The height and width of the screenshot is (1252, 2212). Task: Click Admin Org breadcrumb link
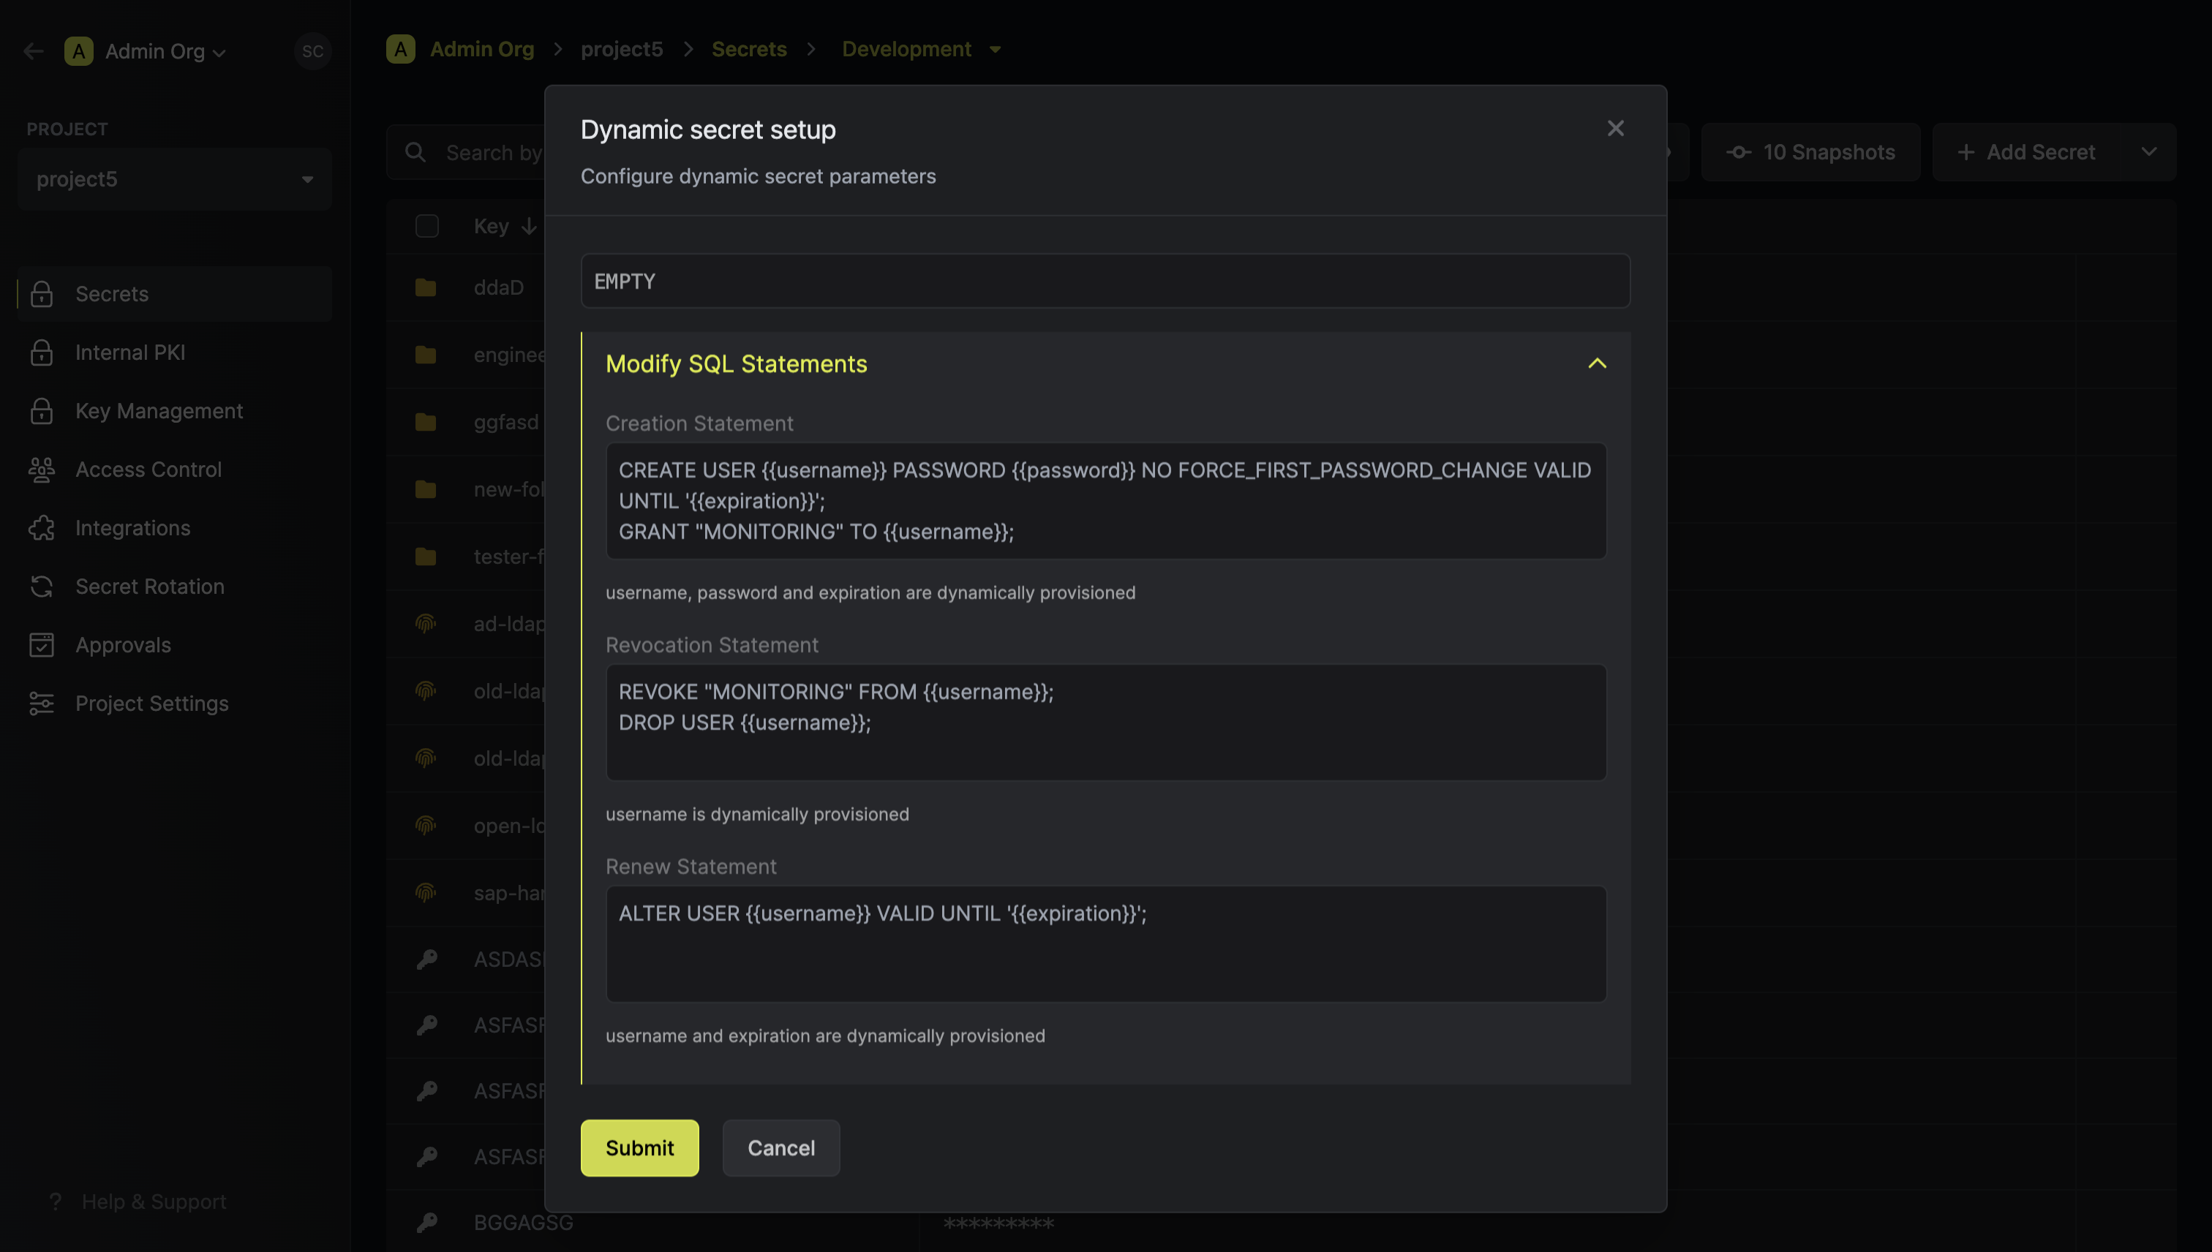[481, 49]
